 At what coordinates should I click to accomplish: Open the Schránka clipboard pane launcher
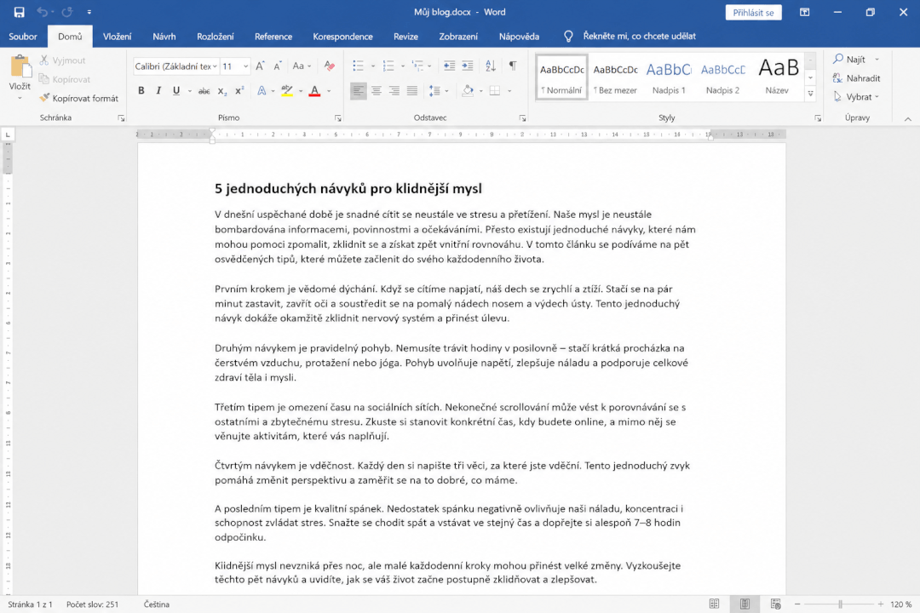click(121, 117)
